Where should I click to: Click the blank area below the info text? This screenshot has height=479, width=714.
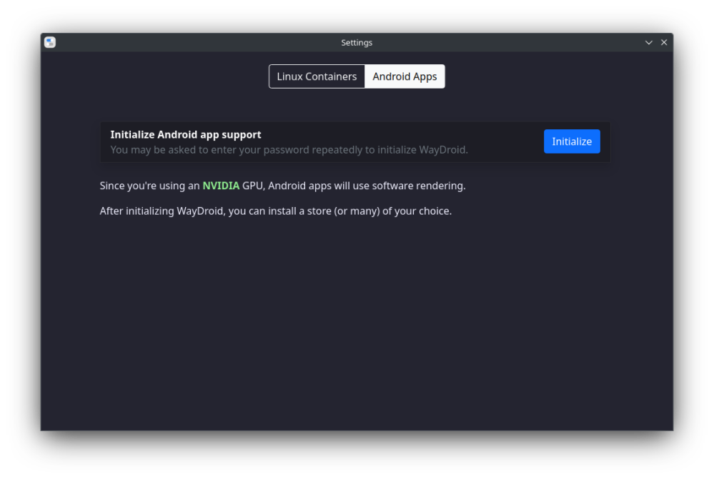coord(357,321)
